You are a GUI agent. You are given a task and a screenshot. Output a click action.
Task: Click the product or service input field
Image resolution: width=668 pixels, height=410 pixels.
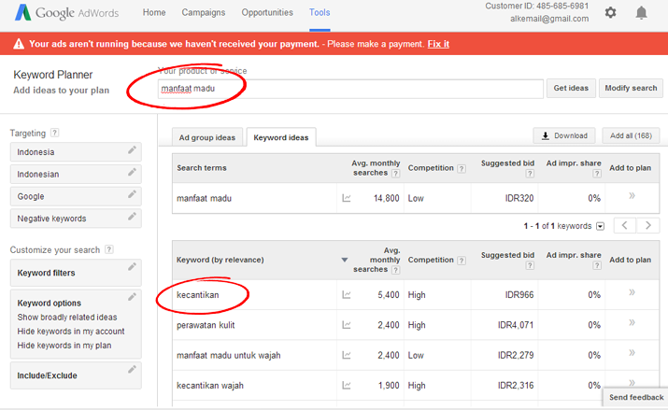[x=350, y=89]
